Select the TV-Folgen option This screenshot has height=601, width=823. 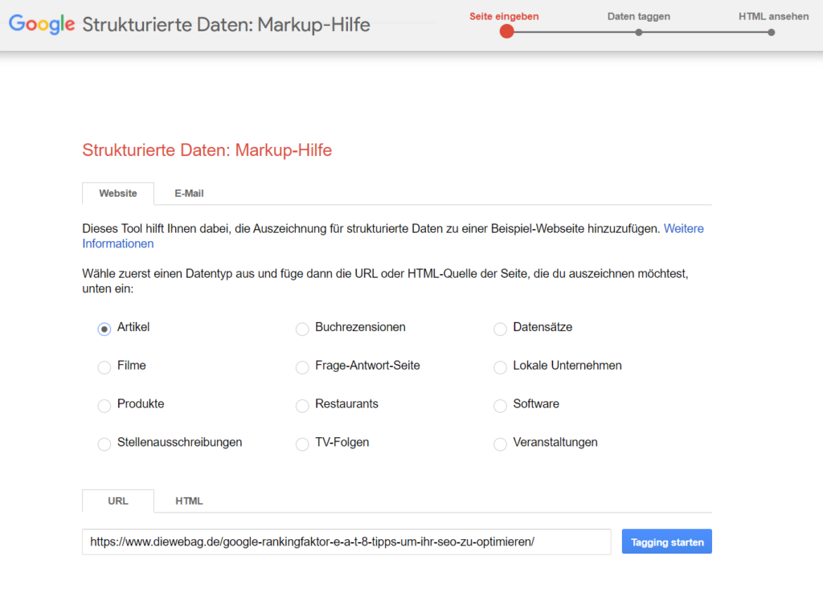(302, 444)
